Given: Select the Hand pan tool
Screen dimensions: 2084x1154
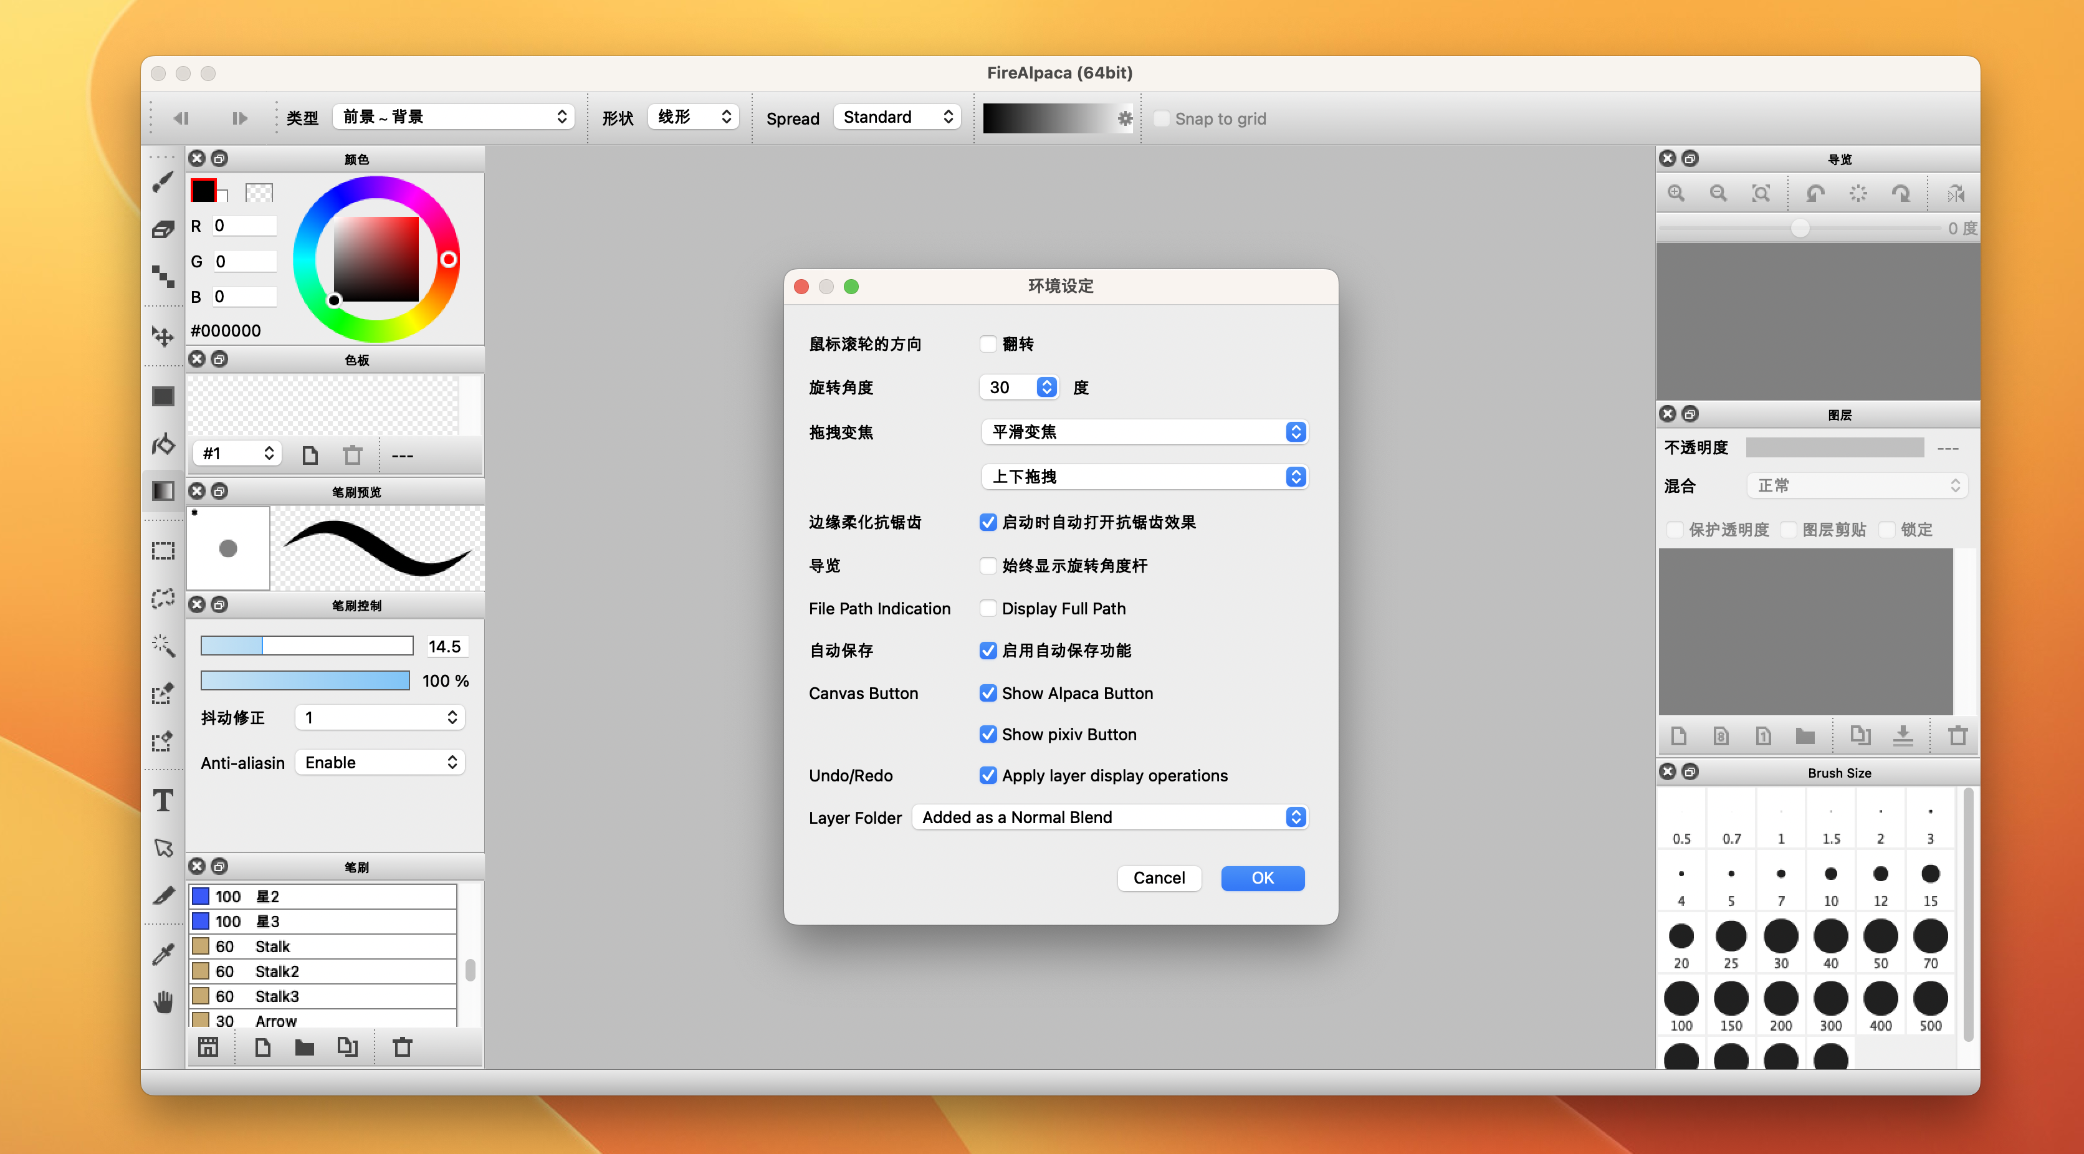Looking at the screenshot, I should coord(163,1002).
